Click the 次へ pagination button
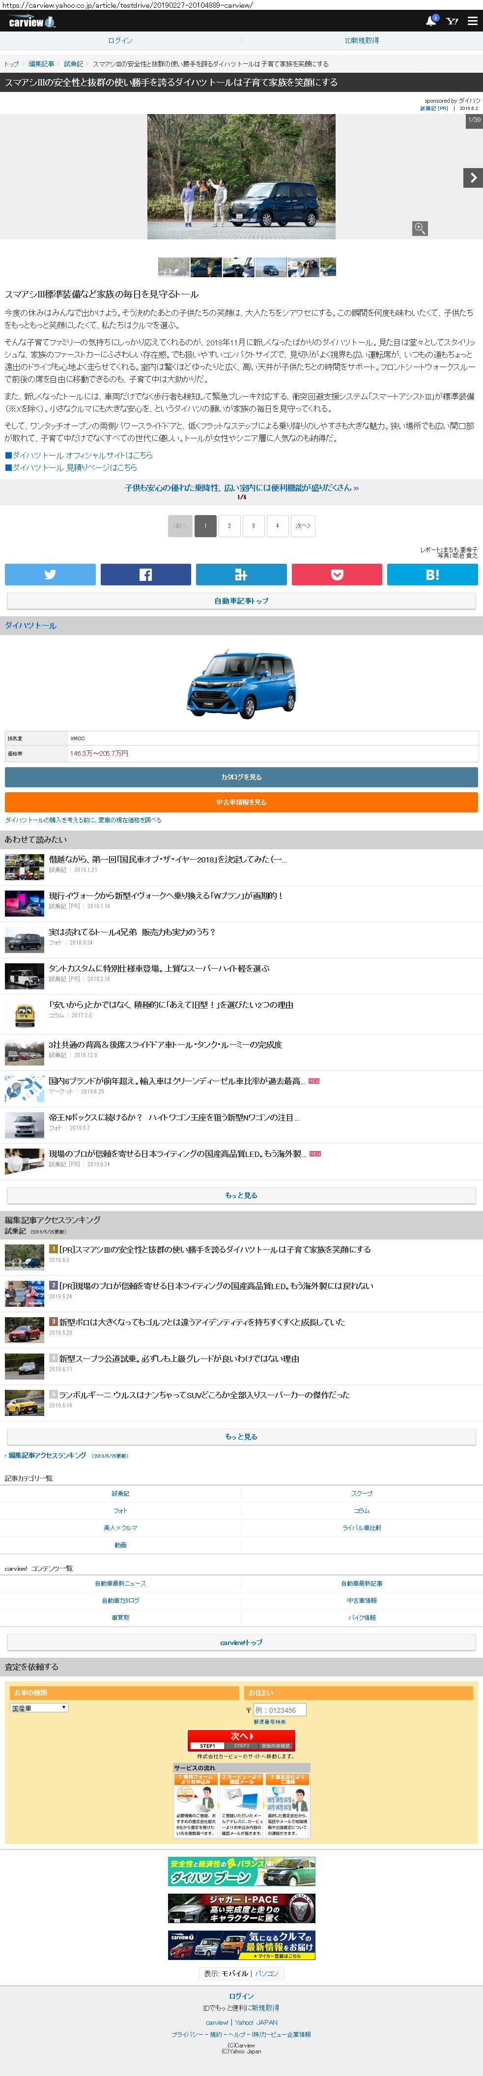The height and width of the screenshot is (2076, 483). (x=302, y=525)
